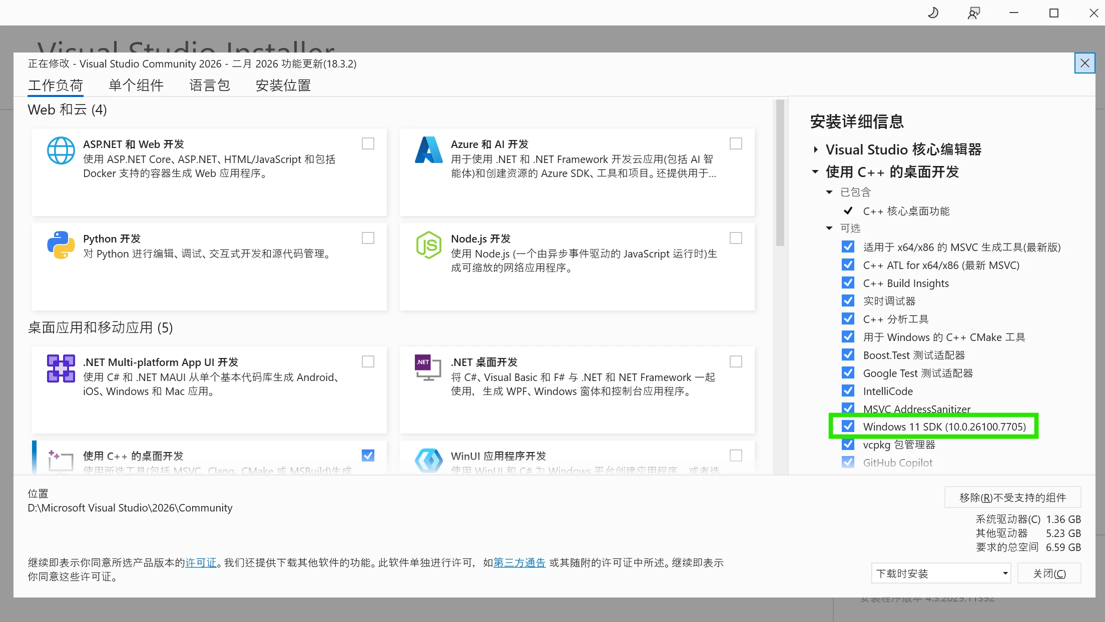1105x622 pixels.
Task: Uncheck Windows 11 SDK component
Action: point(848,426)
